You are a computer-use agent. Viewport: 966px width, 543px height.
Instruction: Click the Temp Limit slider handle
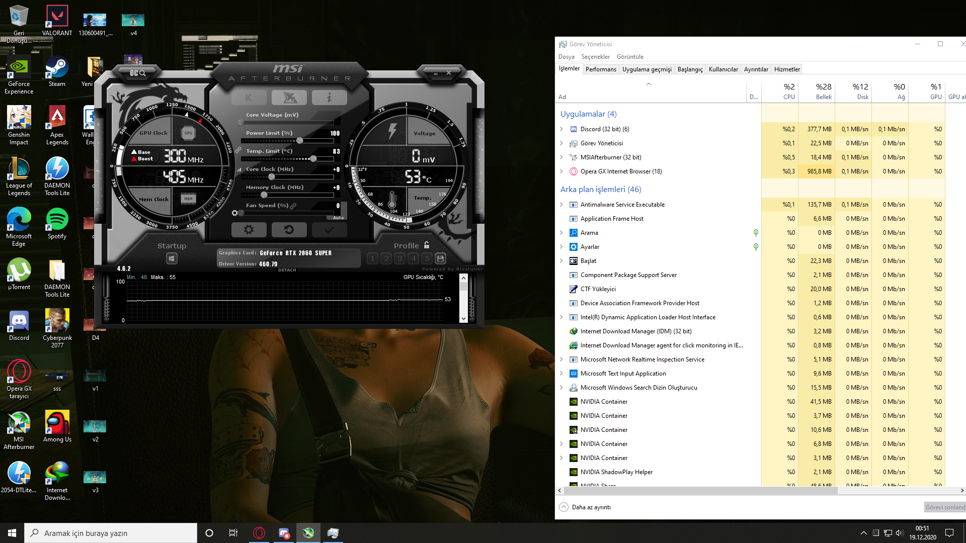pyautogui.click(x=313, y=159)
